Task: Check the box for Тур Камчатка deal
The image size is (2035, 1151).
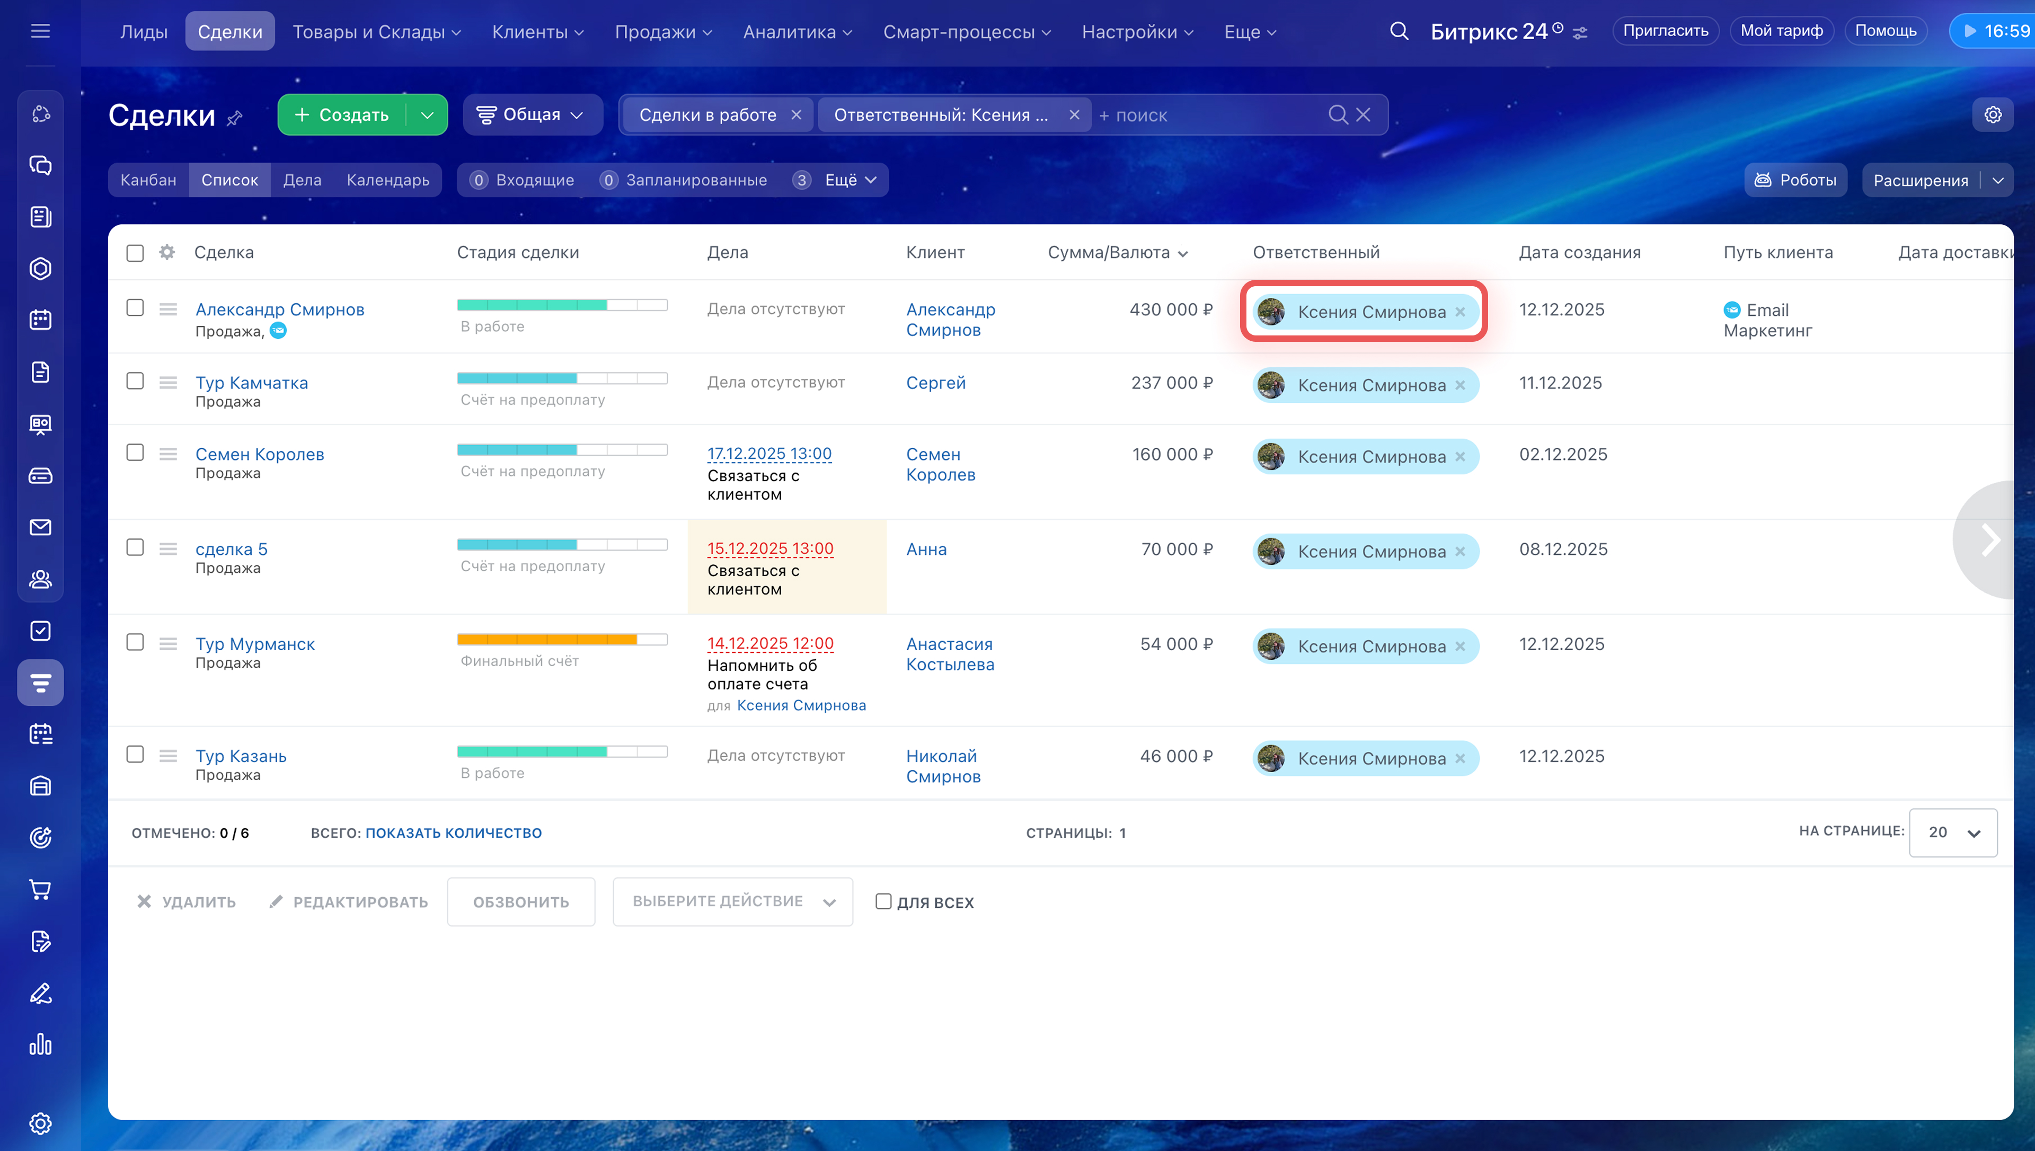Action: coord(135,381)
